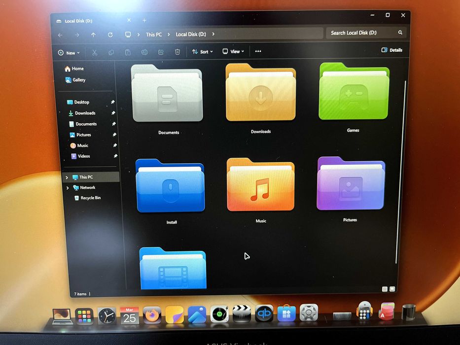This screenshot has width=460, height=345.
Task: Open pinned Documents in sidebar
Action: (83, 124)
